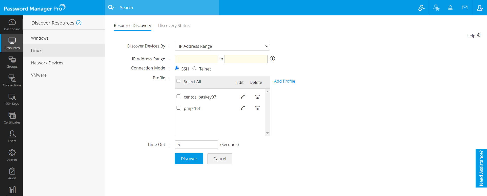Viewport: 487px width, 196px height.
Task: Click the IP Address Range info icon
Action: coord(272,59)
